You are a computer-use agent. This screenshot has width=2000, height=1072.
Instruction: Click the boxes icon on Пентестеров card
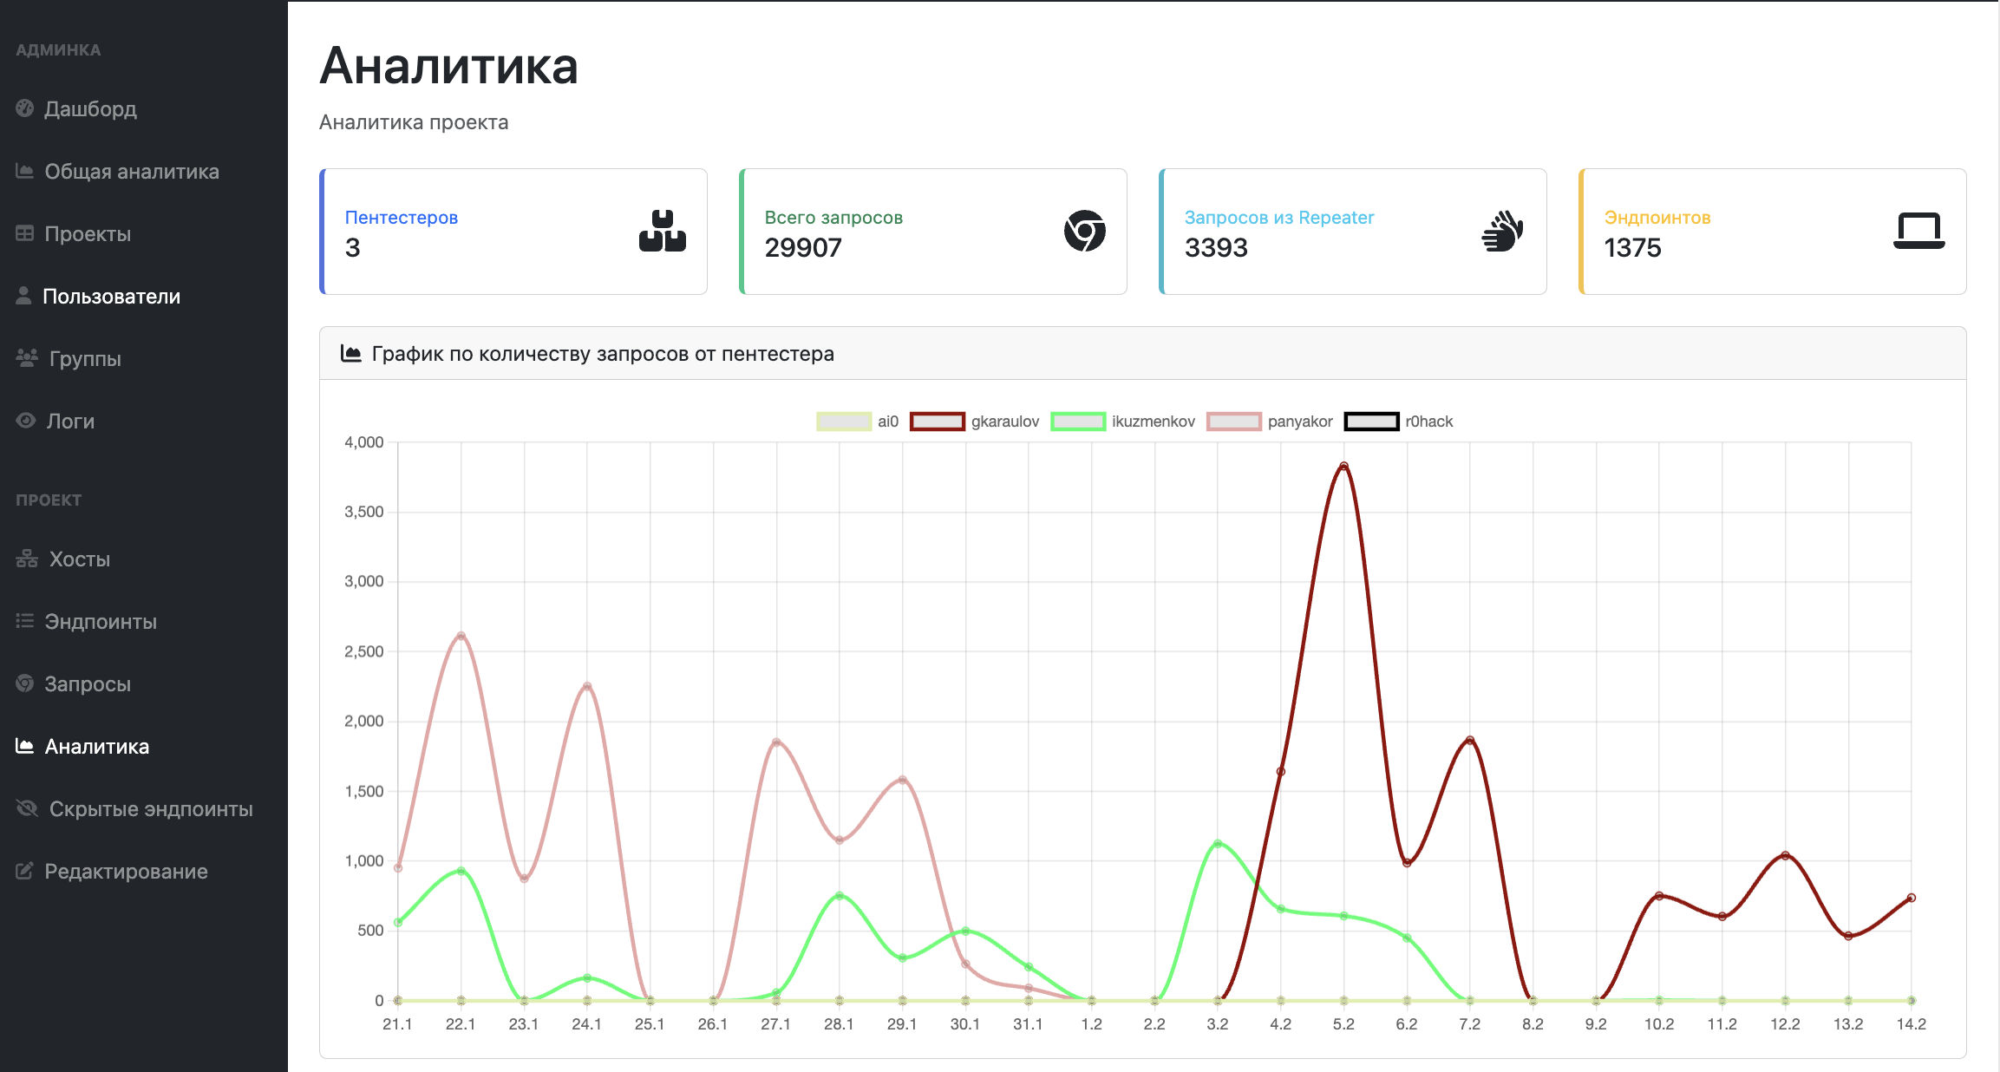(x=663, y=231)
